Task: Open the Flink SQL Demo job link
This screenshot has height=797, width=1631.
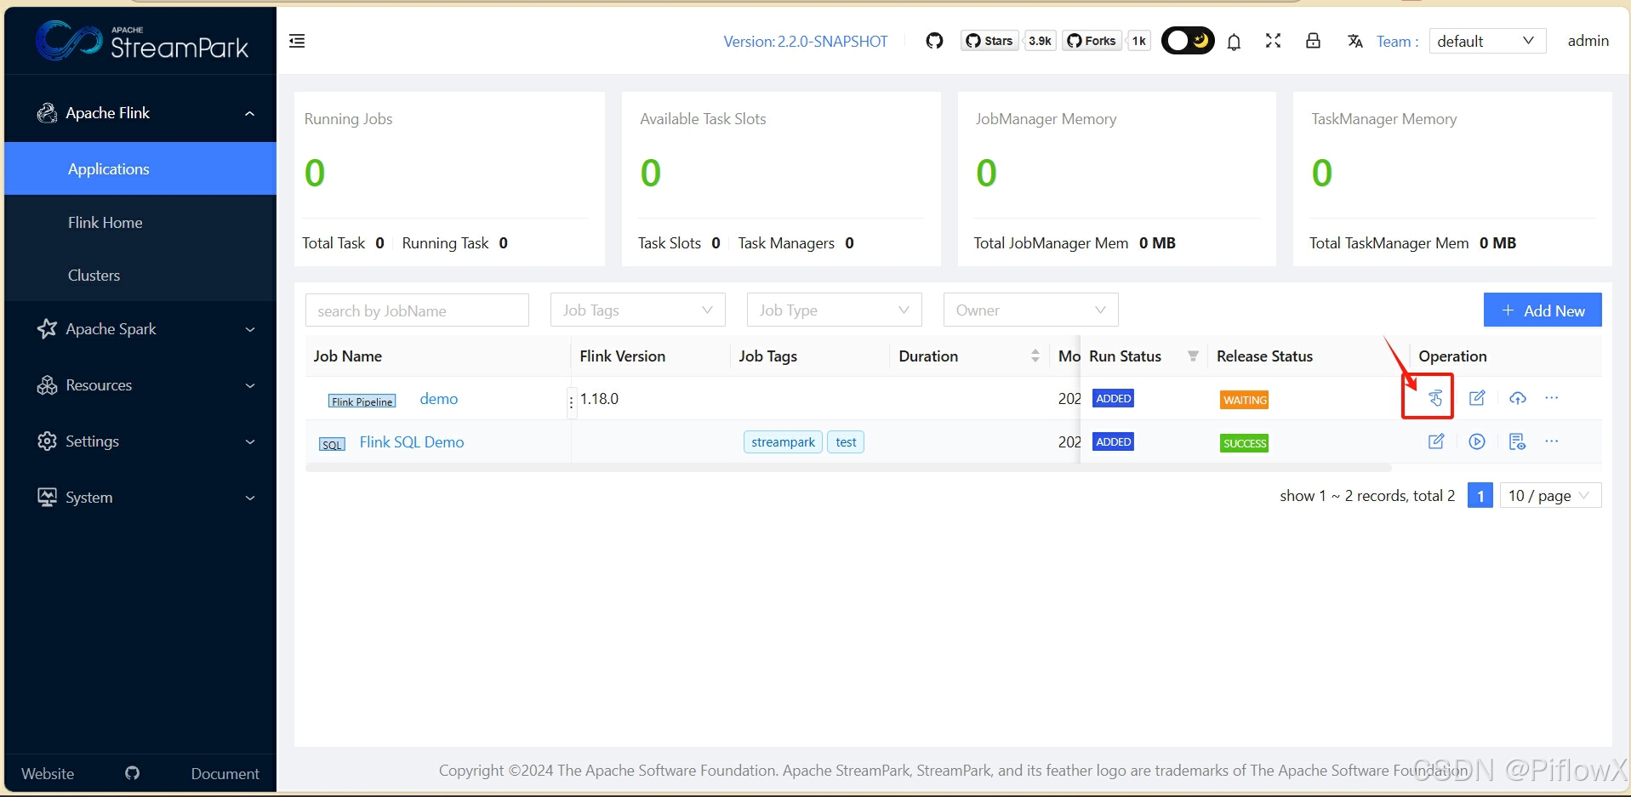Action: pos(412,442)
